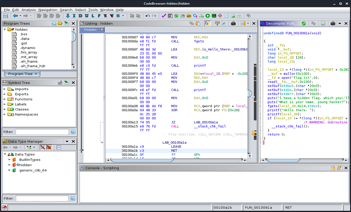This screenshot has height=212, width=351.
Task: Click the green Run script button
Action: 208,16
